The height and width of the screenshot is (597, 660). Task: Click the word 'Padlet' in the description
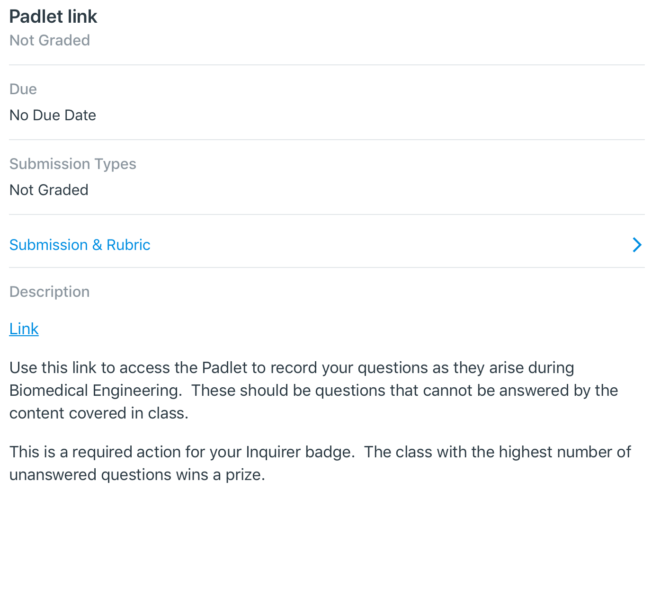click(x=224, y=368)
